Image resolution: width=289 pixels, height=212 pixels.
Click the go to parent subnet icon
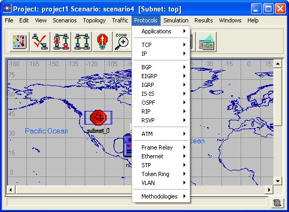102,42
